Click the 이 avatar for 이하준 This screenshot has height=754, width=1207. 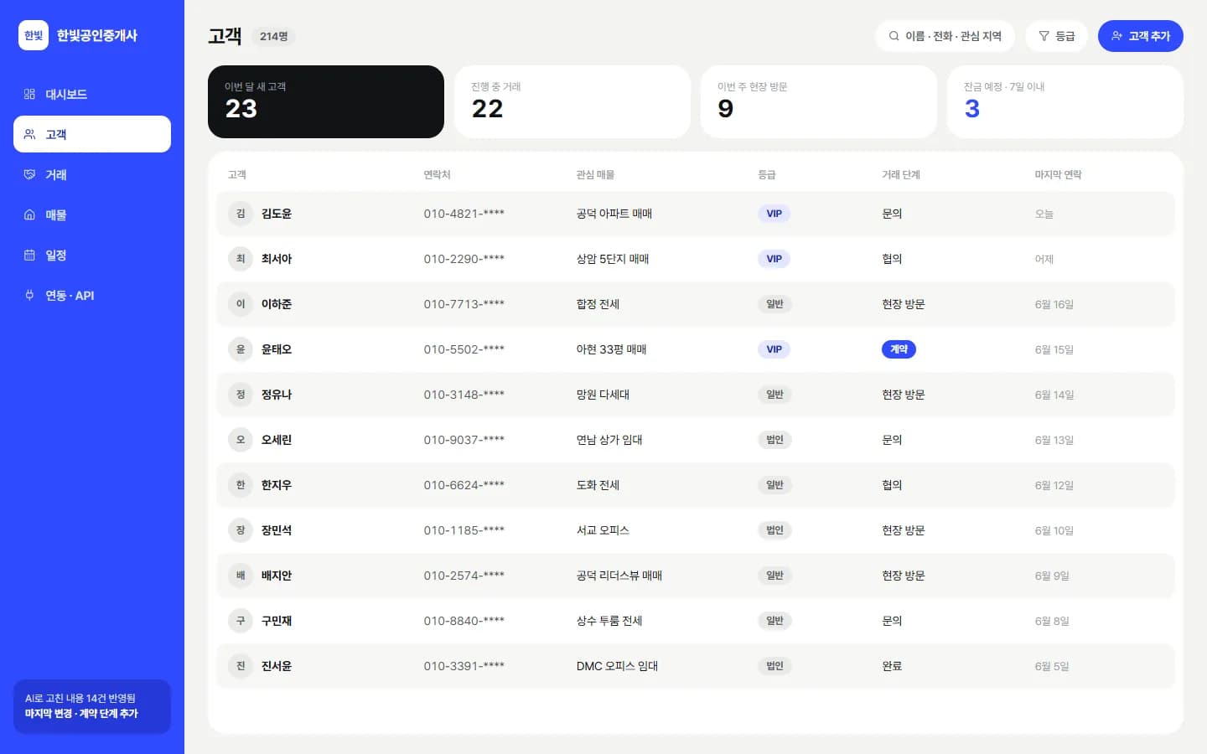[241, 304]
